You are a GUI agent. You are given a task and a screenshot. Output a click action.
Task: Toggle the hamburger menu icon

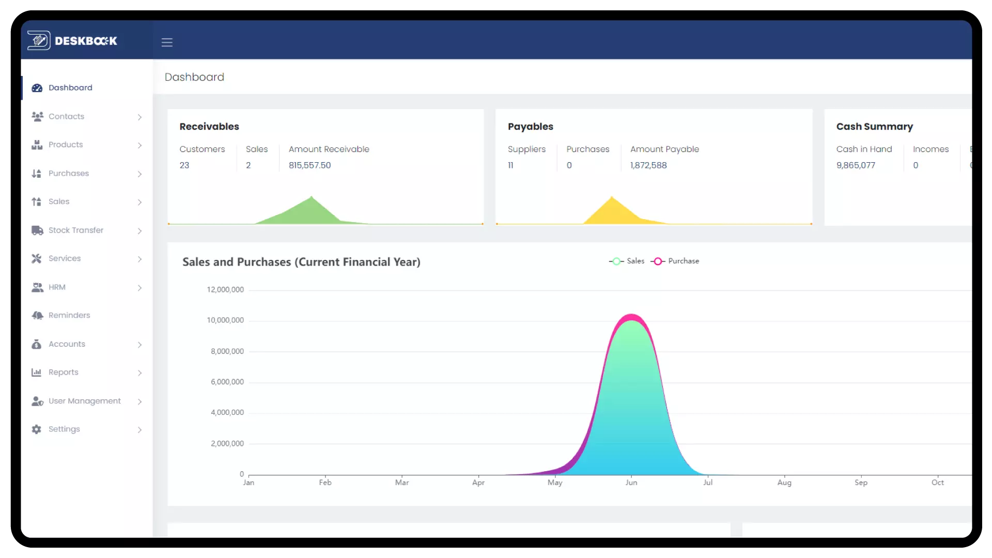coord(167,42)
